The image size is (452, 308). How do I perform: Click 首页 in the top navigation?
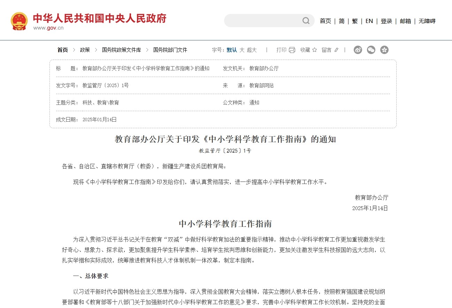(x=325, y=21)
